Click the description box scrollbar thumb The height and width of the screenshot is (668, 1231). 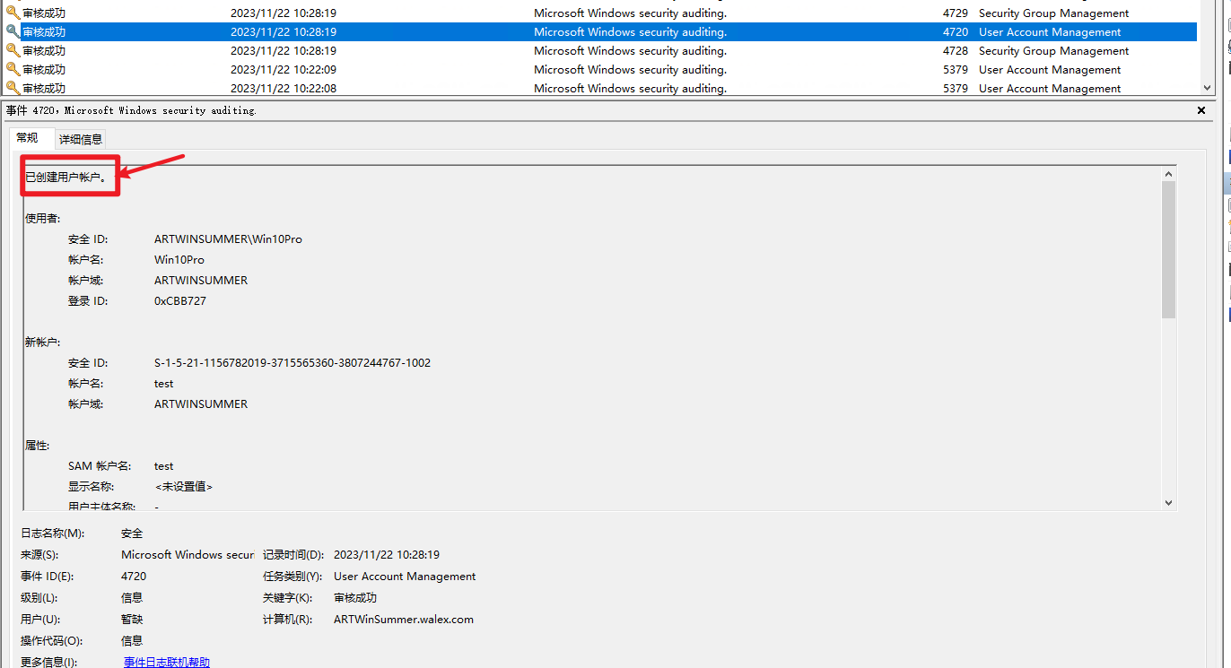click(1168, 249)
